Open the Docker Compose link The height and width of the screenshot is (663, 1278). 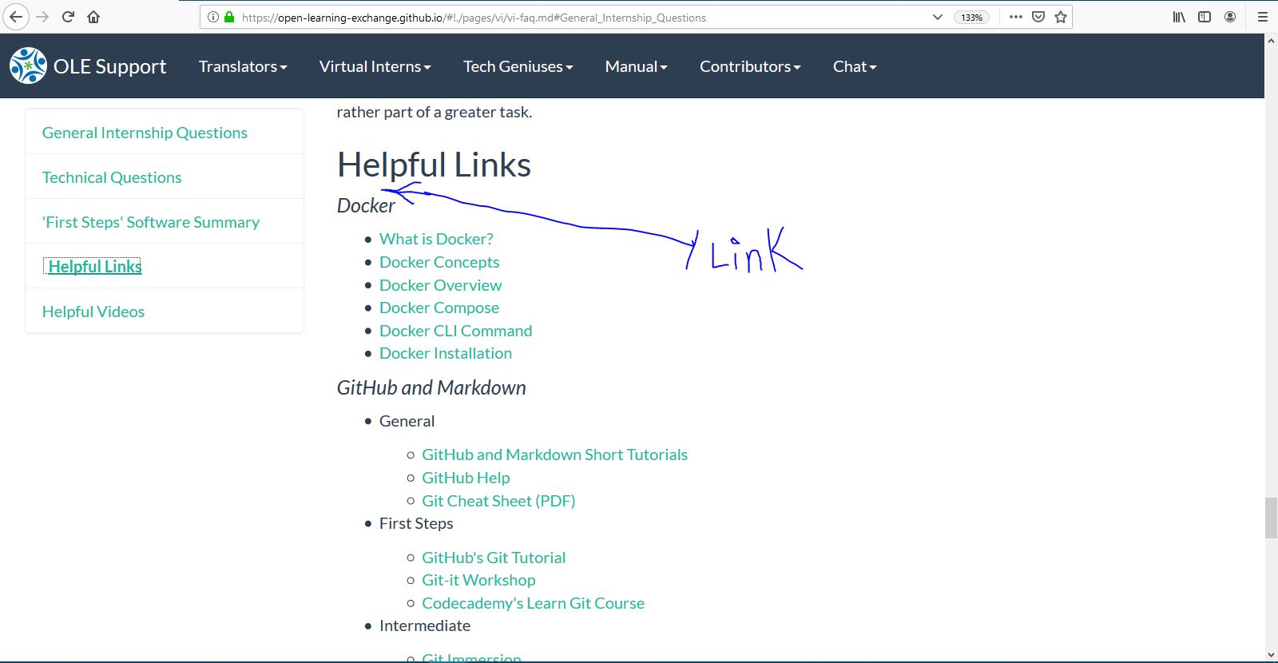point(439,308)
